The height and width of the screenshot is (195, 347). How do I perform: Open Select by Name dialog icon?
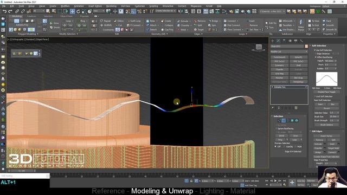(54, 11)
